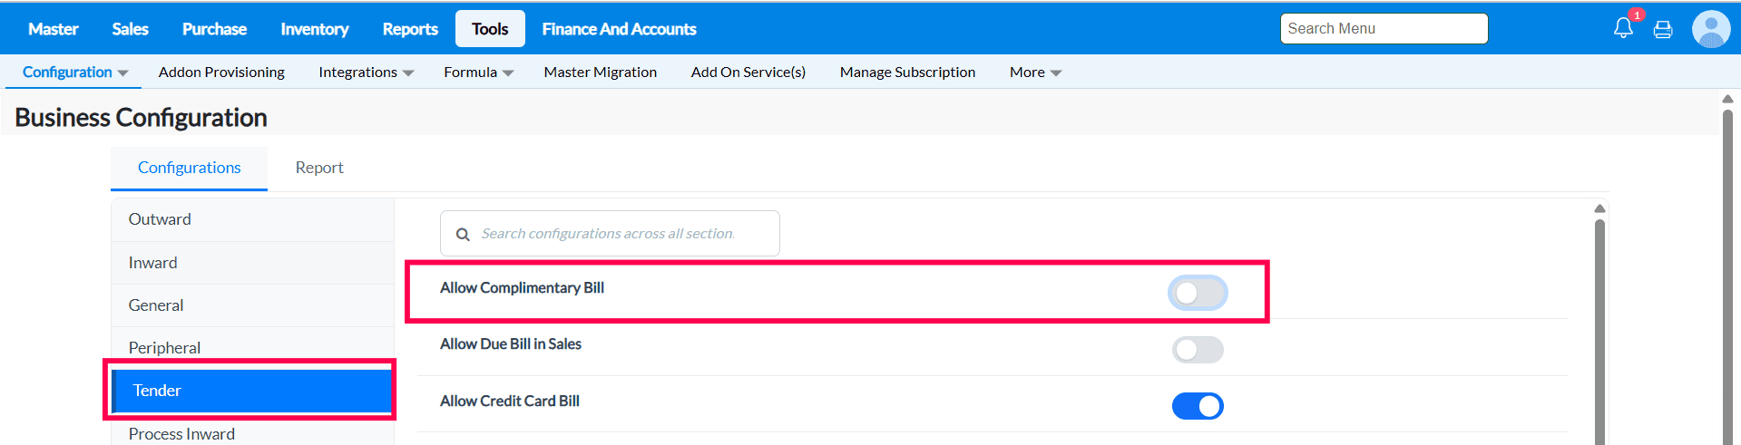Viewport: 1741px width, 445px height.
Task: Click the Master Migration link
Action: pos(600,72)
